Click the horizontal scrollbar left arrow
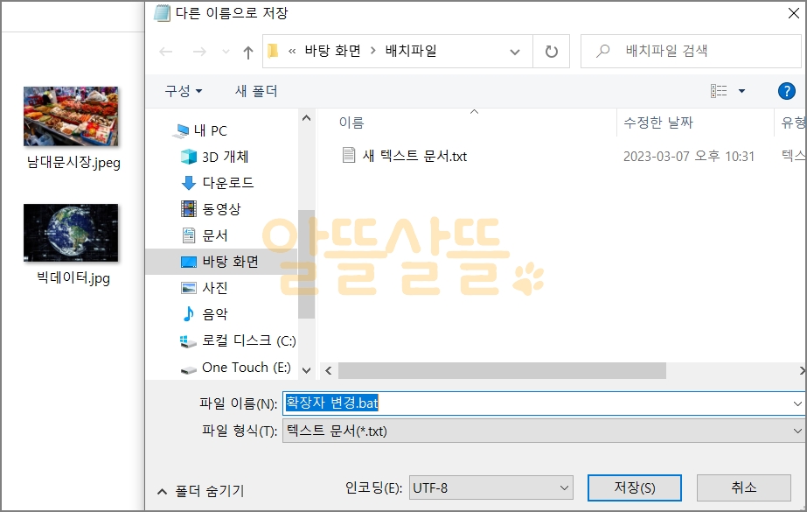 (329, 370)
